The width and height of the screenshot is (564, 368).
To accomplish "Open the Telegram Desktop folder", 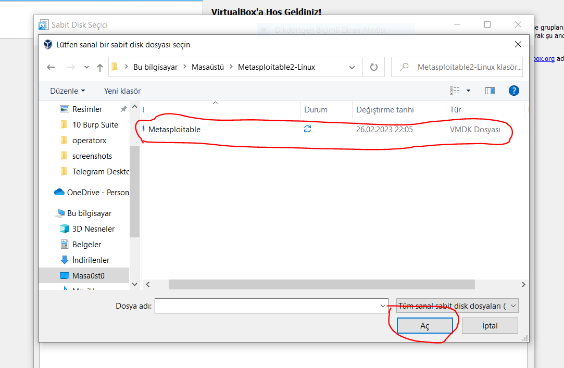I will 101,172.
